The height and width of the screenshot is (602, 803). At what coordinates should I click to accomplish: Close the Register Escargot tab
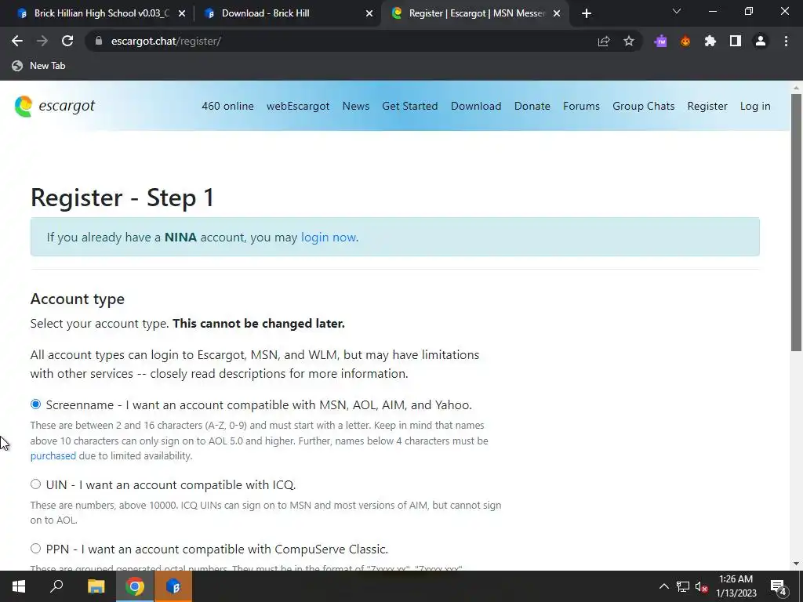pyautogui.click(x=557, y=13)
